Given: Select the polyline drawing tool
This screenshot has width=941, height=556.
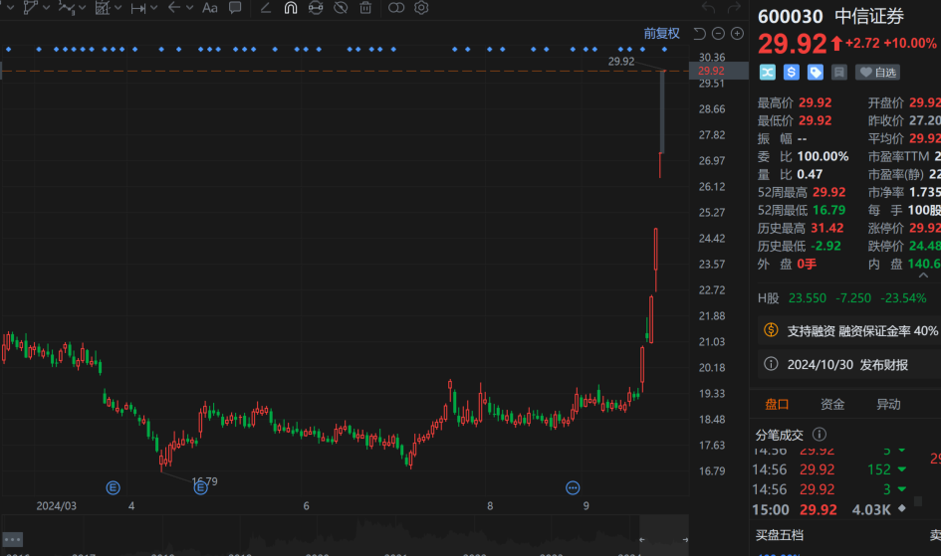Looking at the screenshot, I should (x=30, y=8).
